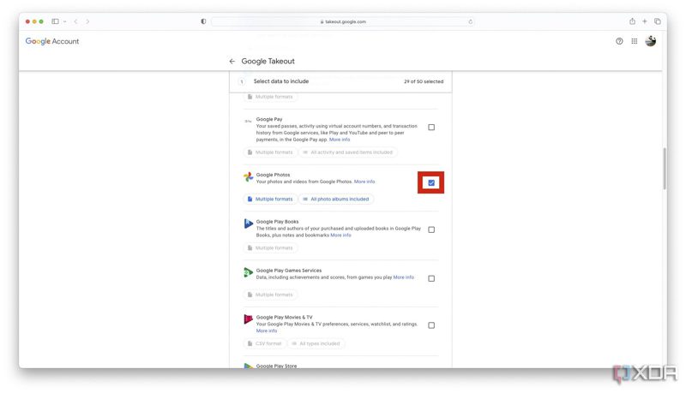Click the Google Photos pinwheel icon
Viewport: 686px width, 393px height.
[248, 176]
